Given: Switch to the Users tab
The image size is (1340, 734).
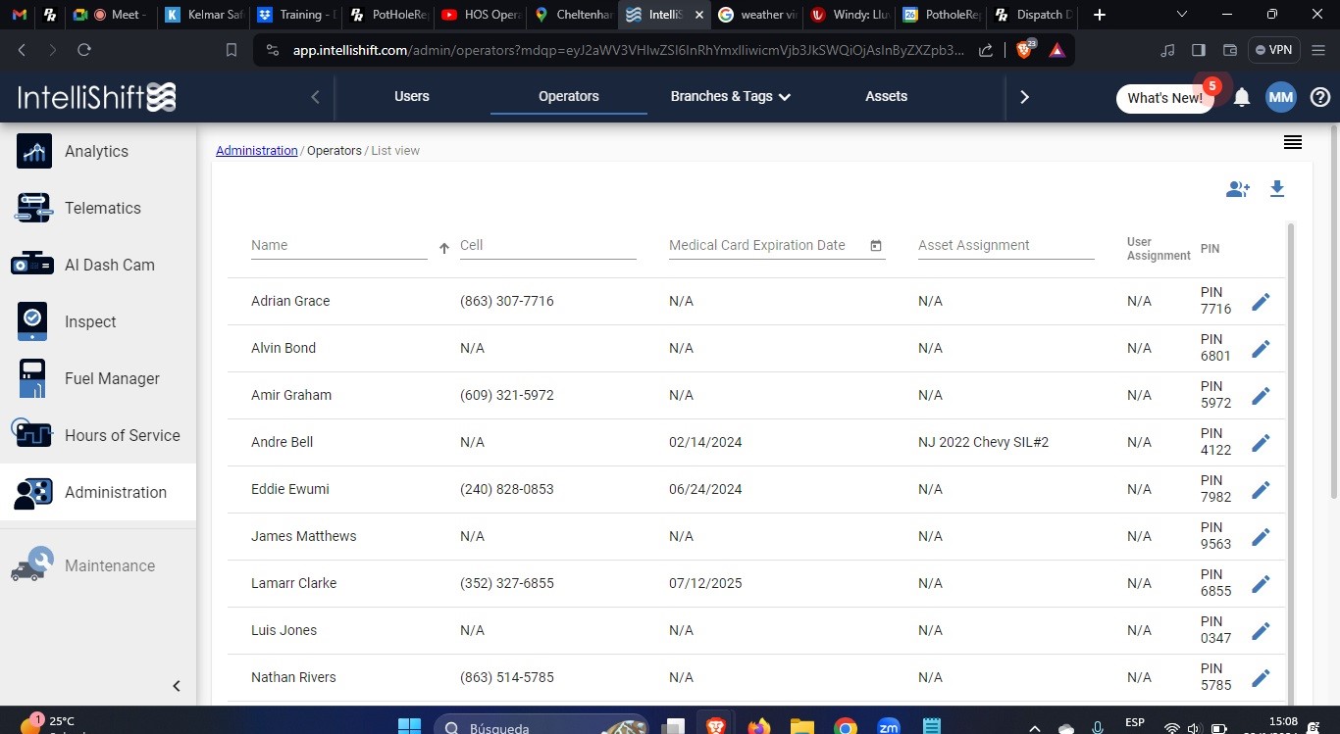Looking at the screenshot, I should [x=412, y=96].
